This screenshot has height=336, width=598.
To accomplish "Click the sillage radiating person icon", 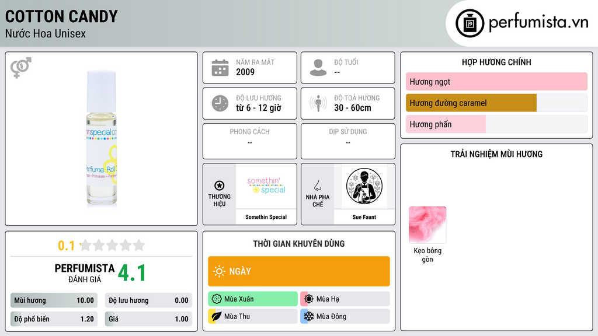I will 318,103.
